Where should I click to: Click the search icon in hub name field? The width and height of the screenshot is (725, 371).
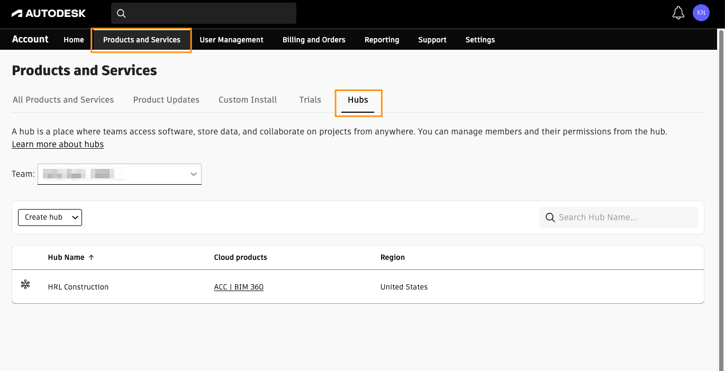click(x=550, y=218)
